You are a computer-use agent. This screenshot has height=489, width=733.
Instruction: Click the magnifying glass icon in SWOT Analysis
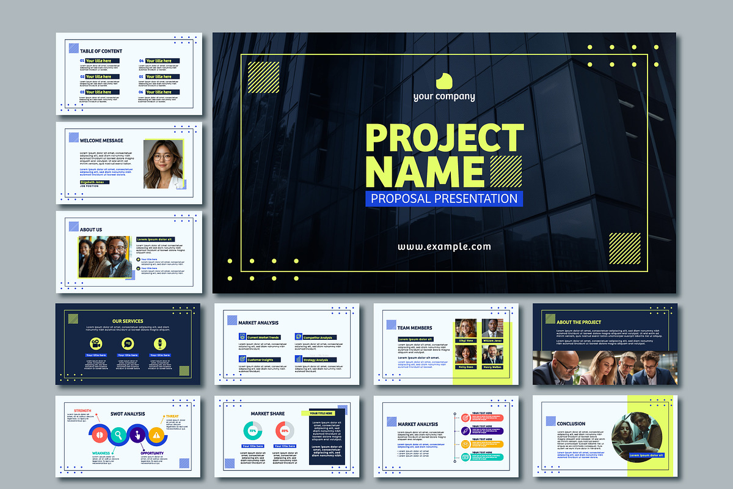[x=118, y=435]
